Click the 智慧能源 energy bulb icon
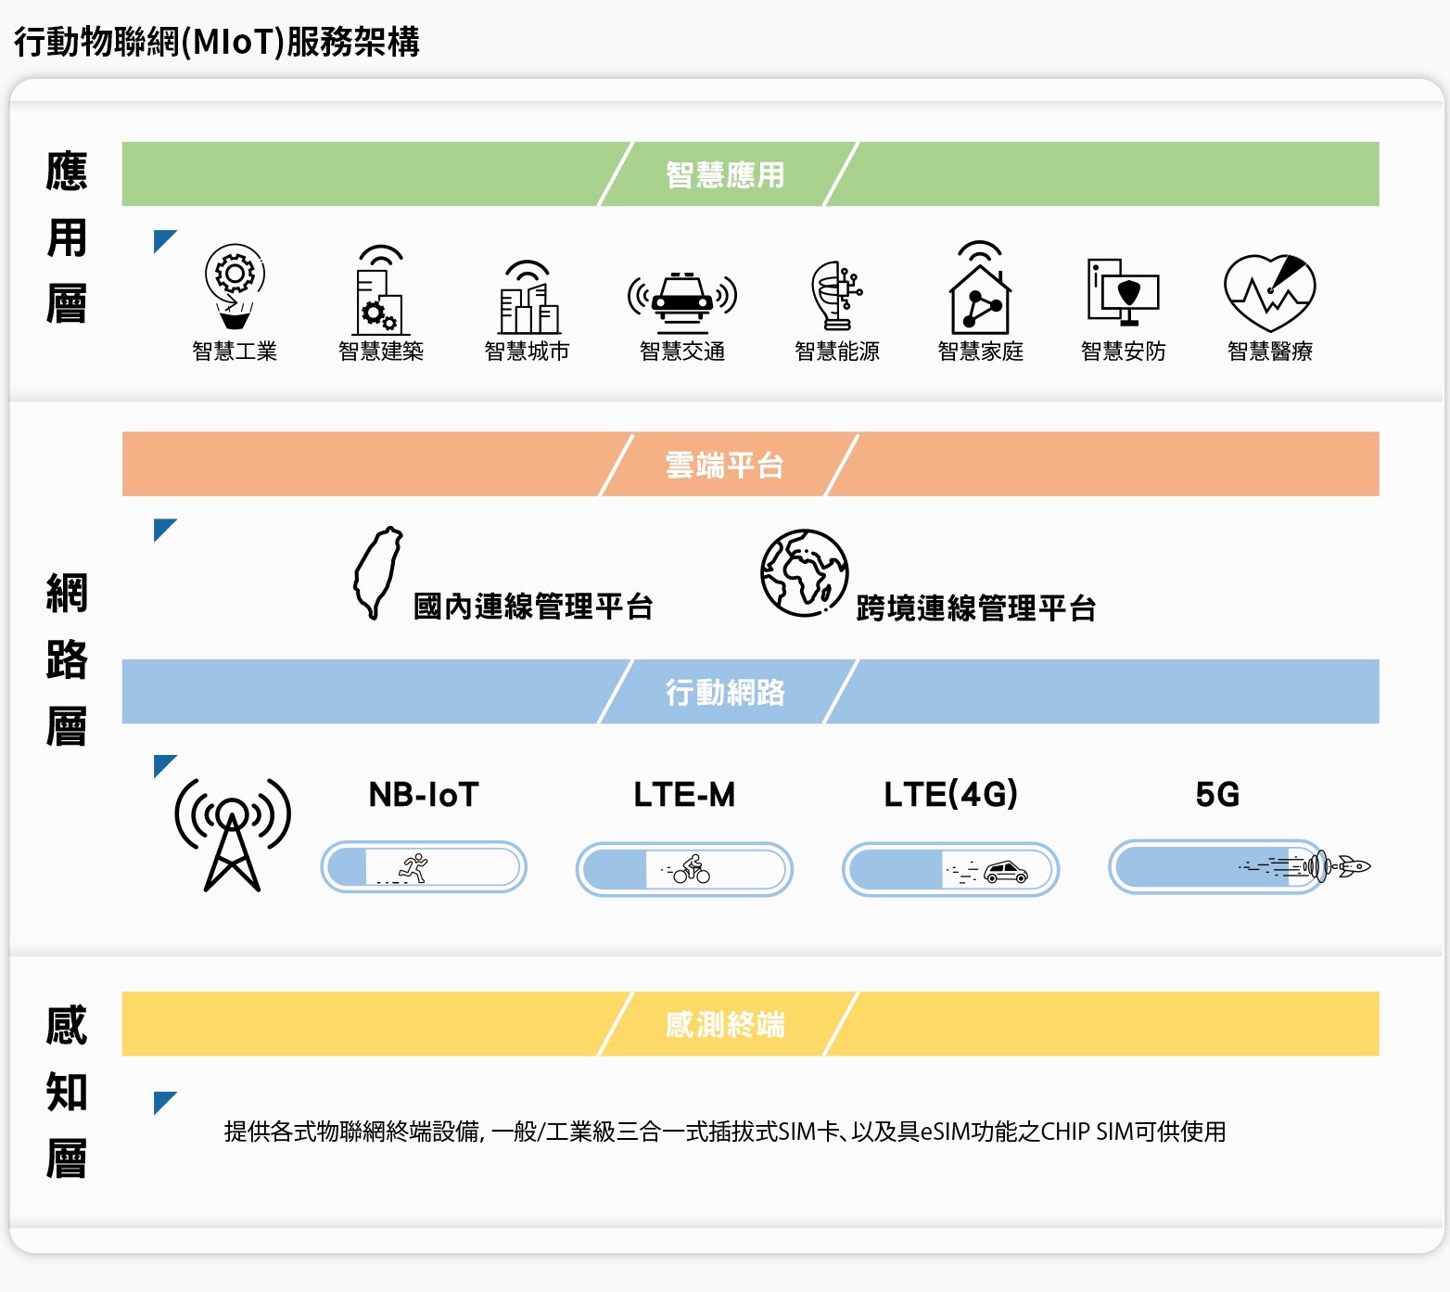 837,295
